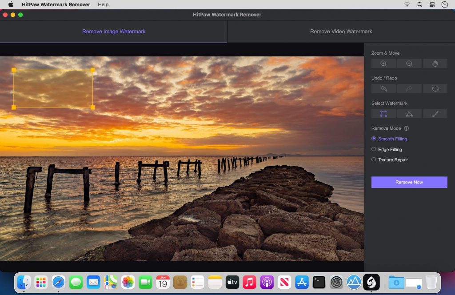The height and width of the screenshot is (295, 455).
Task: Select the brush watermark selection tool
Action: click(x=435, y=113)
